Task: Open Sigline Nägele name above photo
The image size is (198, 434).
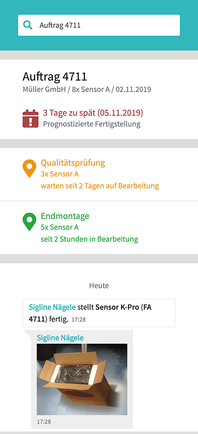Action: click(x=60, y=338)
